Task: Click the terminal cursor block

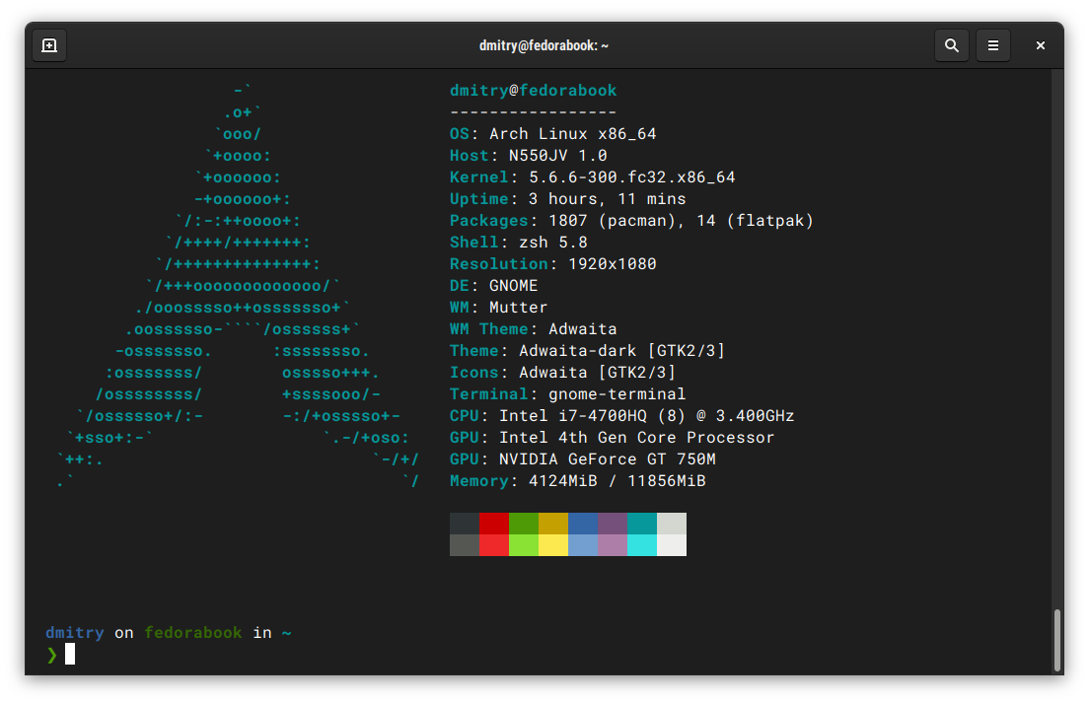Action: coord(70,654)
